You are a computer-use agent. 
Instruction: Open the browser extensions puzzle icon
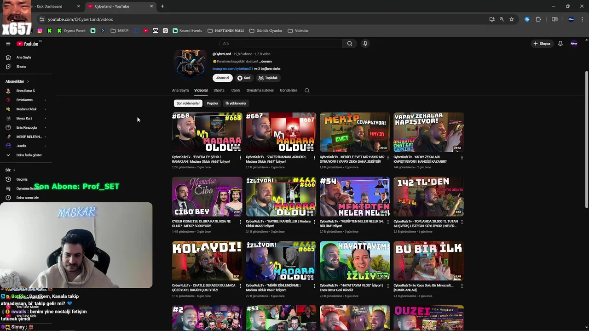[x=538, y=19]
